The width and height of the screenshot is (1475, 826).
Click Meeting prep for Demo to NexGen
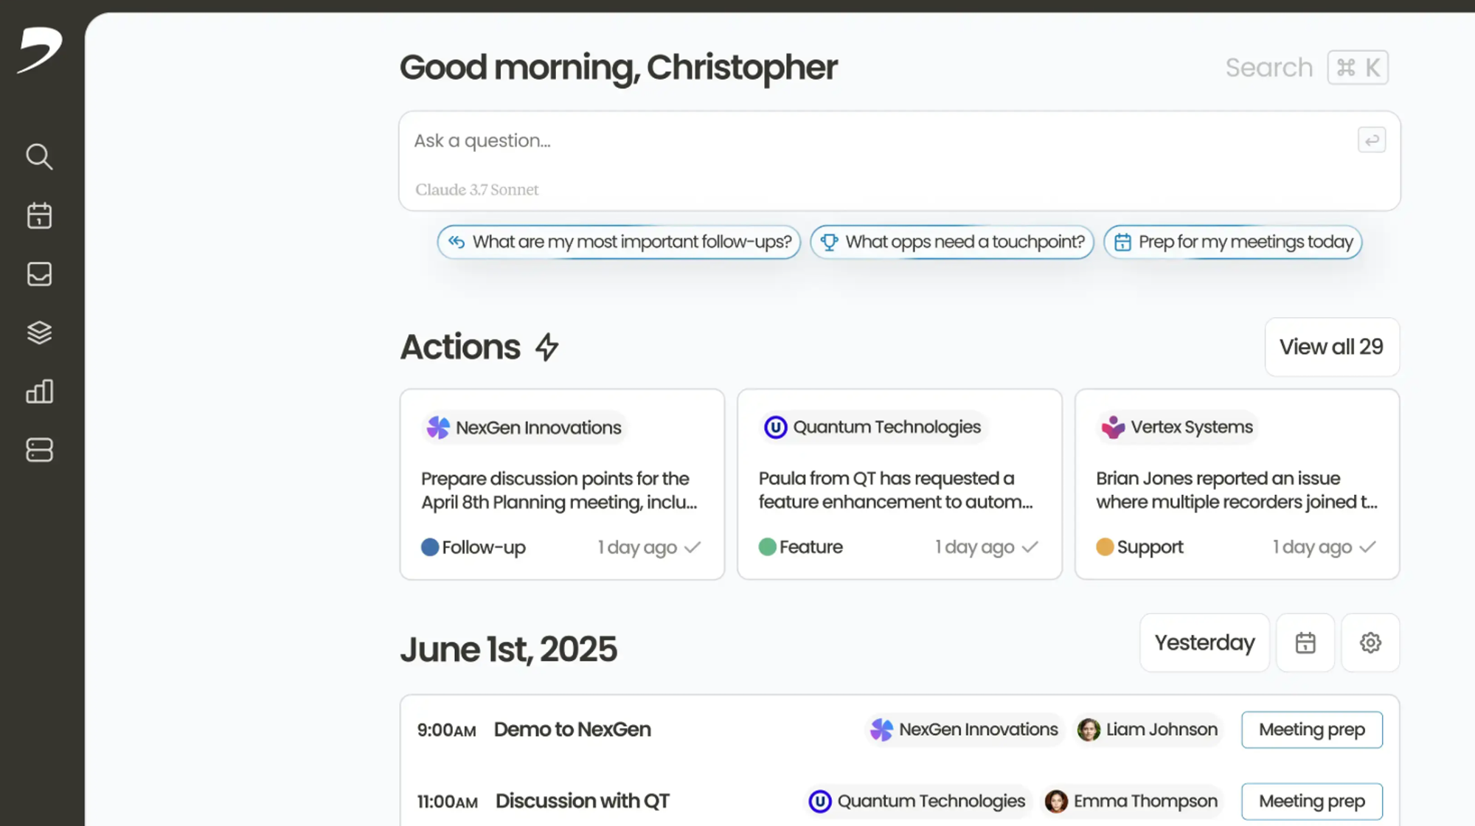click(x=1311, y=729)
